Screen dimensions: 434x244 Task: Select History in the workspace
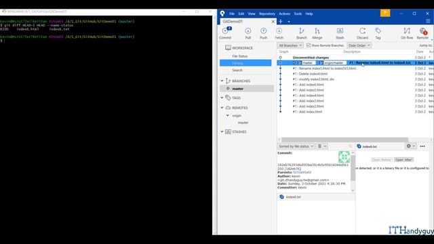click(x=245, y=63)
